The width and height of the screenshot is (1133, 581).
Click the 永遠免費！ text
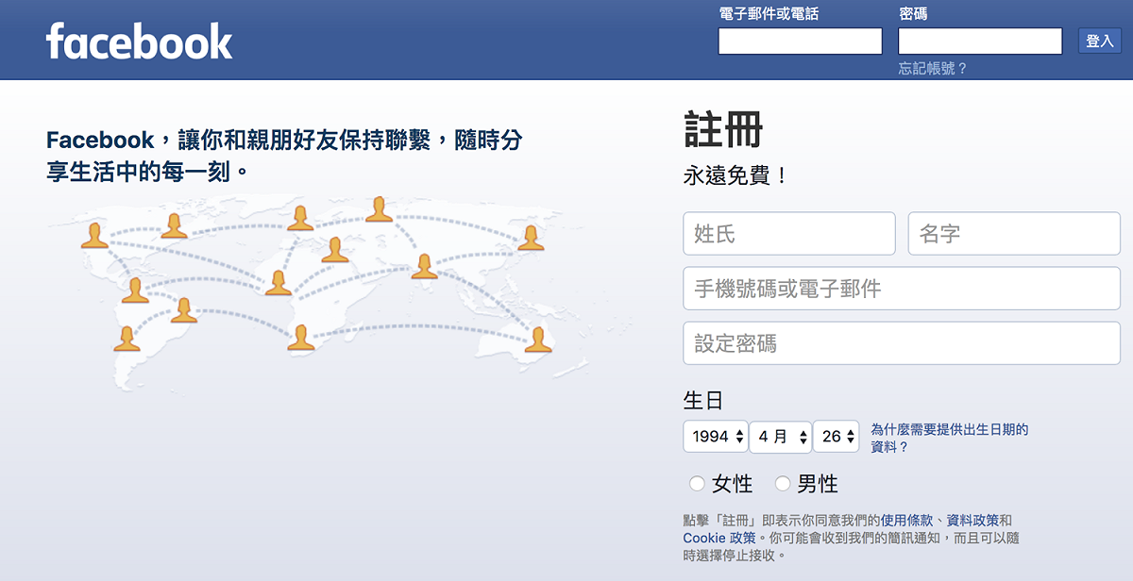click(736, 175)
